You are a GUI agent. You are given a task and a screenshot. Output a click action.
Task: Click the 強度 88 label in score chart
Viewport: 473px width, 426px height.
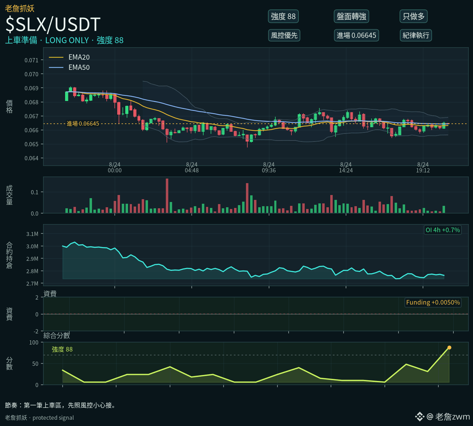point(62,349)
